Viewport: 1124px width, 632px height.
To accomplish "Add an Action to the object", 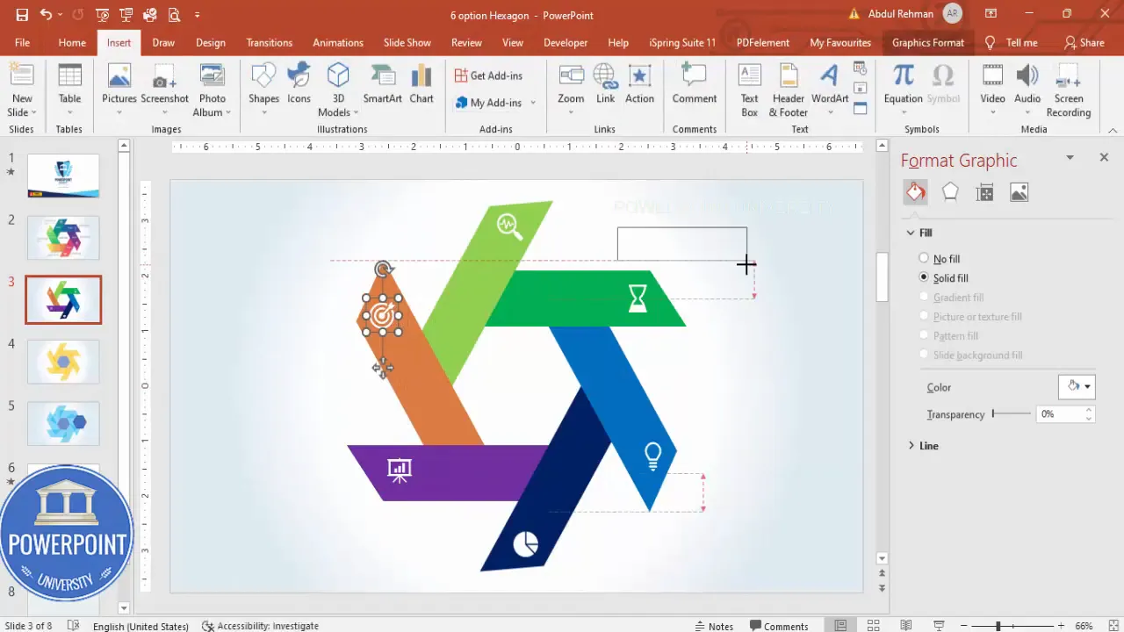I will (639, 84).
